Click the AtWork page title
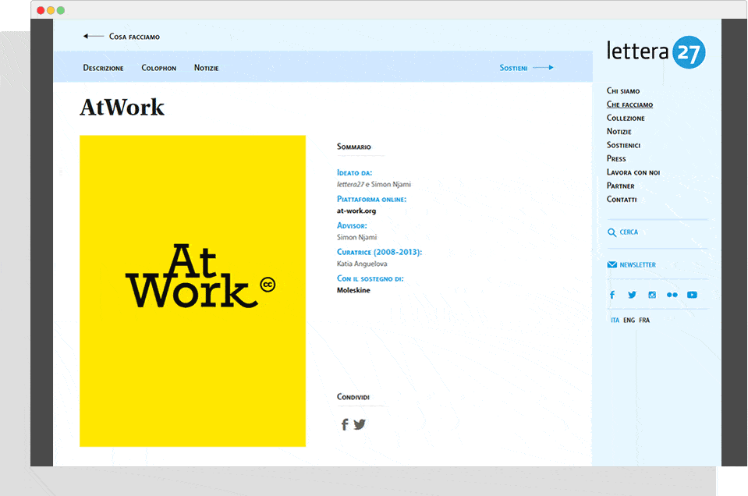748x496 pixels. coord(122,108)
